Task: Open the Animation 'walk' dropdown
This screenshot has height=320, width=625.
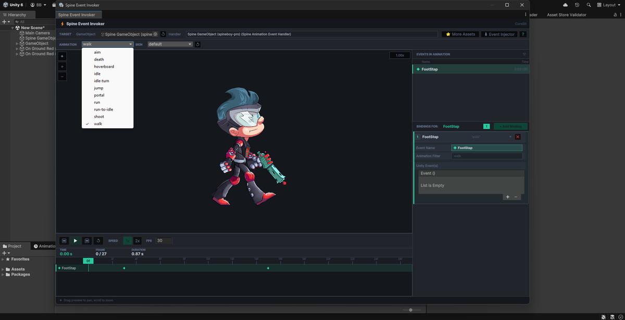Action: point(107,44)
